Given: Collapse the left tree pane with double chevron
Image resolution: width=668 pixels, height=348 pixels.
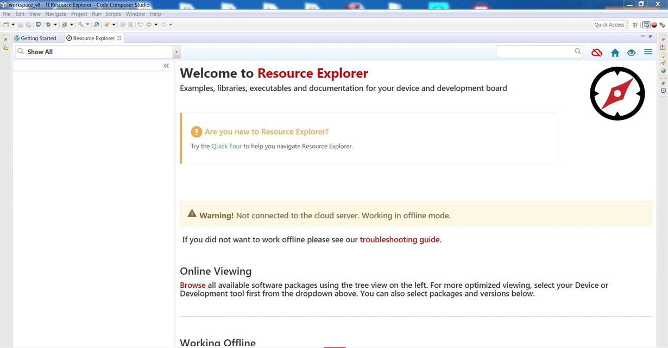Looking at the screenshot, I should (166, 66).
